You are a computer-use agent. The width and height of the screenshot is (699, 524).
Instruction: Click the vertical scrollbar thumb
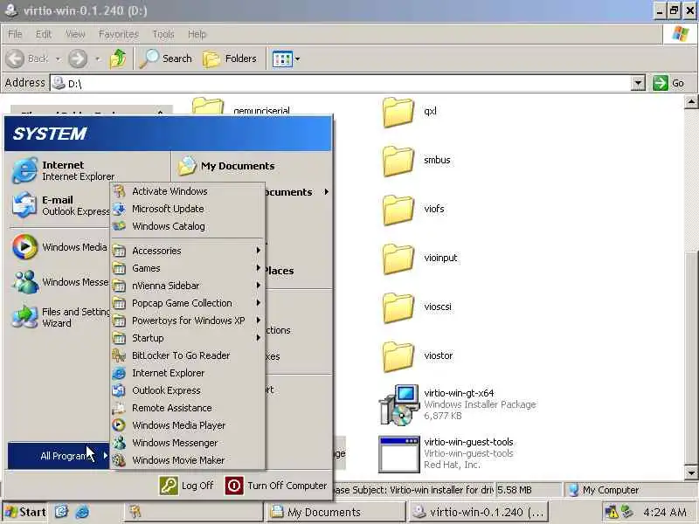click(x=691, y=359)
